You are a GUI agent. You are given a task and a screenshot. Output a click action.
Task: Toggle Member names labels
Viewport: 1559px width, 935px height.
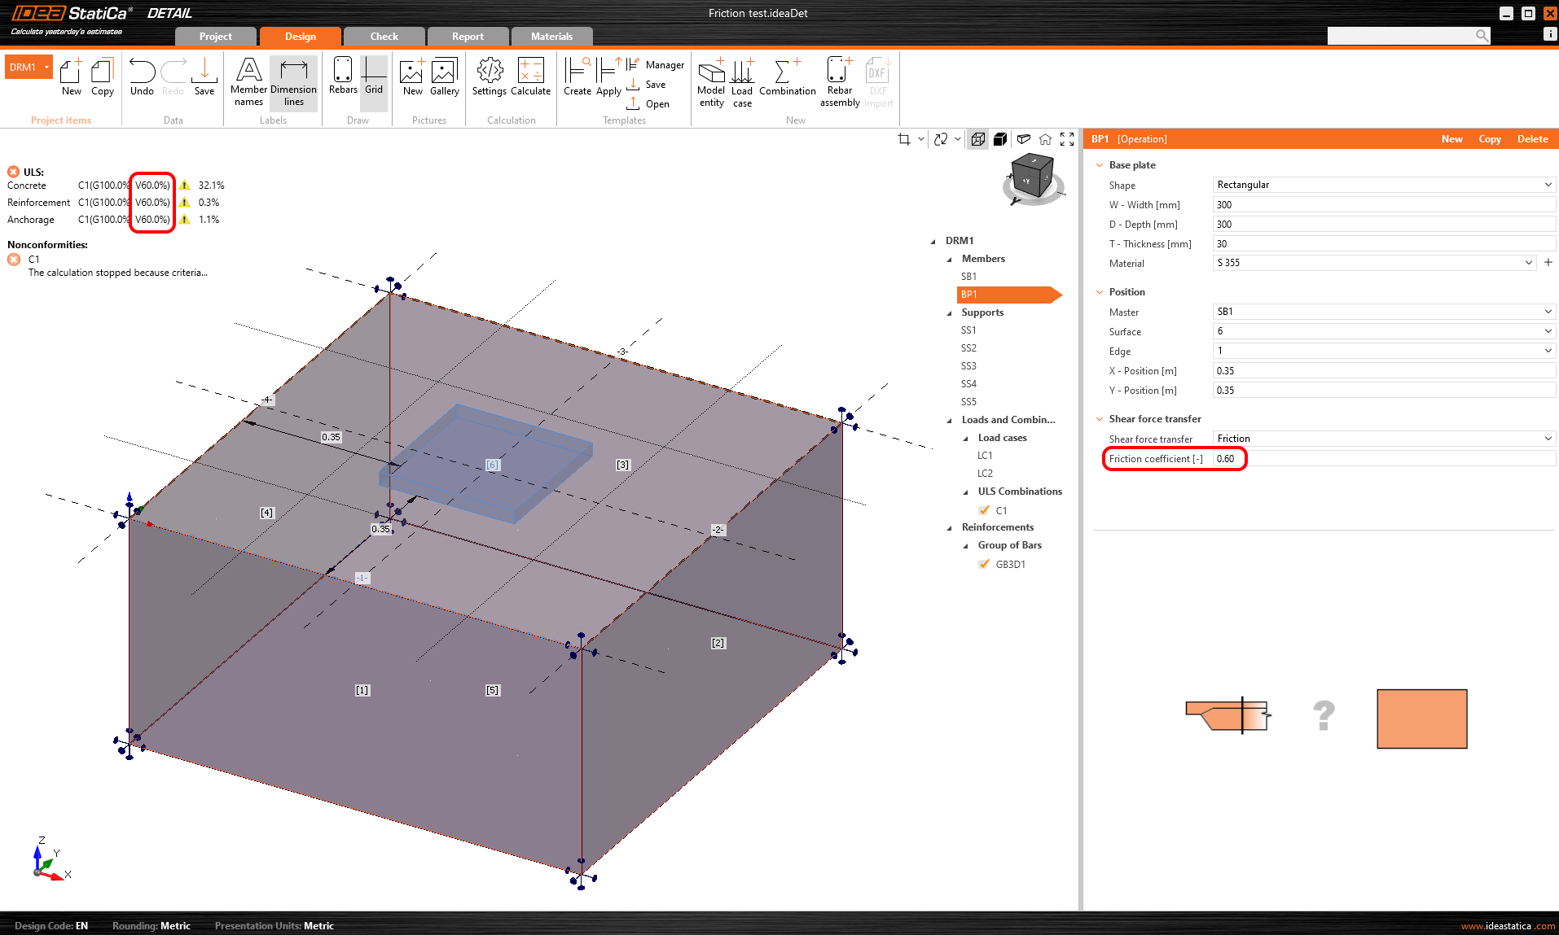pos(248,81)
